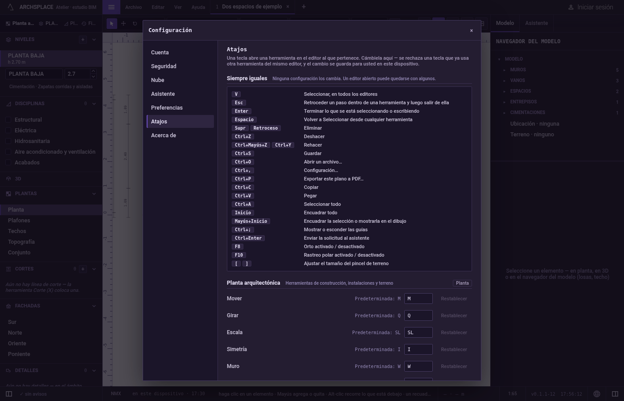The image size is (624, 401).
Task: Add a new section in Cortes plus
Action: [83, 269]
